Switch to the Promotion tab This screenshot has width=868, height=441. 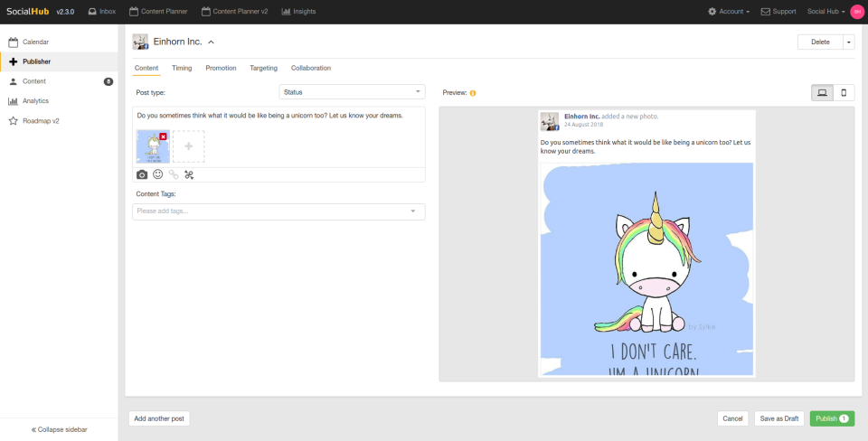[x=221, y=68]
